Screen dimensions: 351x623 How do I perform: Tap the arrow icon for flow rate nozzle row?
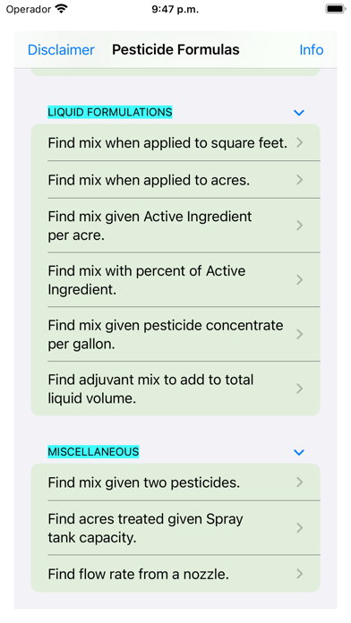click(x=300, y=574)
